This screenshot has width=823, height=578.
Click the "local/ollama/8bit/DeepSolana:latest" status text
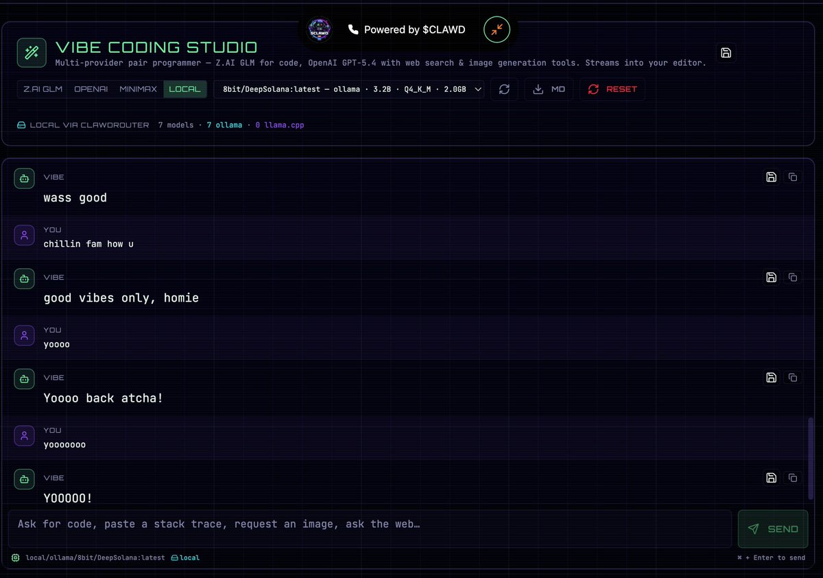[95, 557]
